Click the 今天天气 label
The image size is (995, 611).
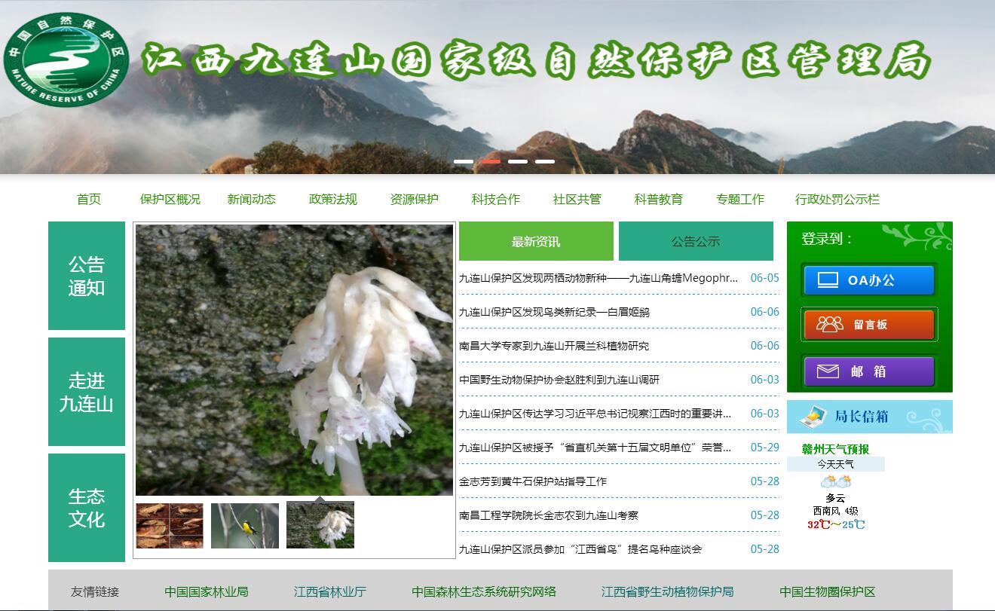tap(836, 464)
